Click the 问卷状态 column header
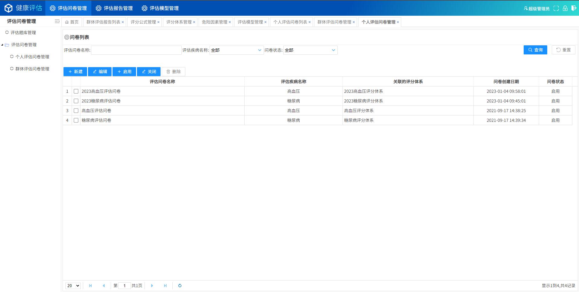This screenshot has width=579, height=292. click(x=555, y=82)
